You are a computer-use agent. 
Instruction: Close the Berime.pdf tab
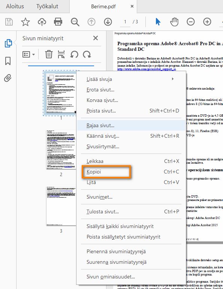(132, 6)
